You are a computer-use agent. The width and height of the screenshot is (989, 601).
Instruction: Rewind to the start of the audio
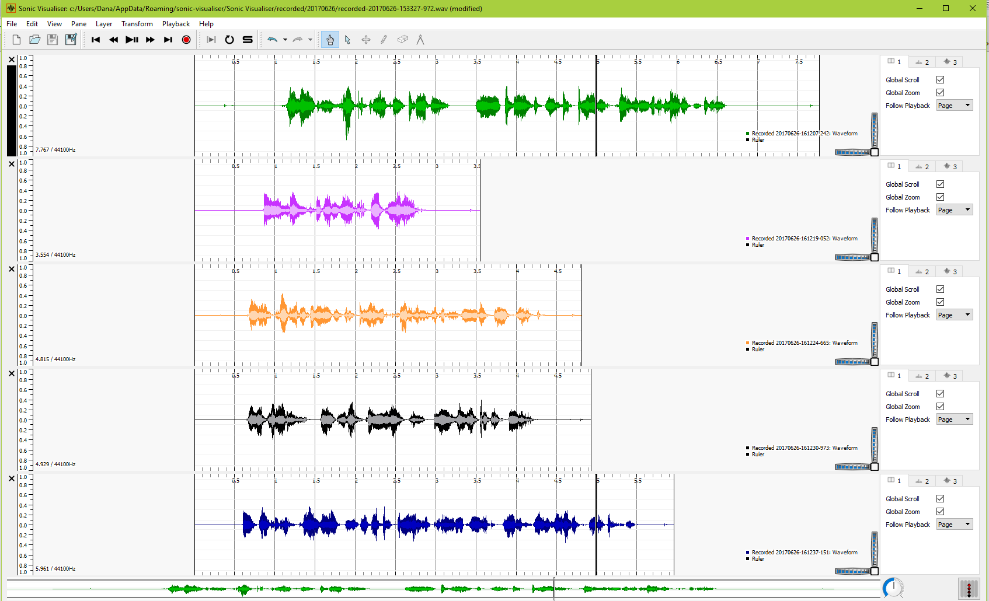(96, 40)
